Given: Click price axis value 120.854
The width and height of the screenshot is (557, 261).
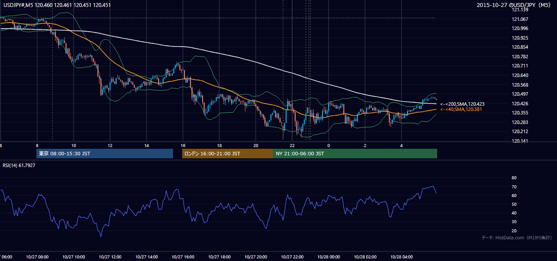Looking at the screenshot, I should pos(520,47).
